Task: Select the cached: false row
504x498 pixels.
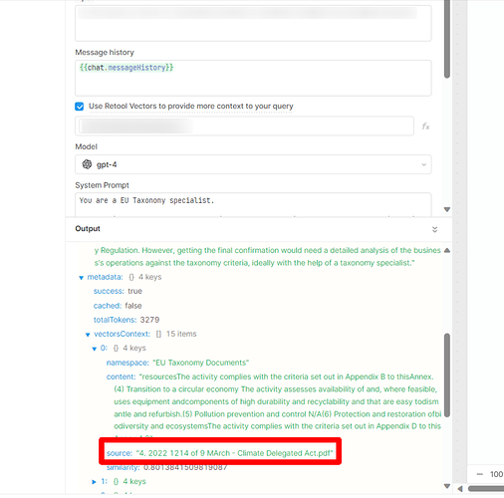Action: tap(118, 306)
